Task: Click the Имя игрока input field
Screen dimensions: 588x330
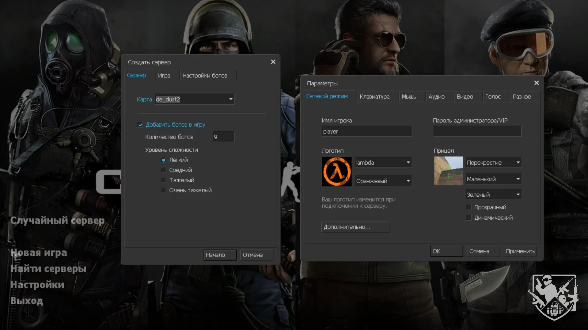Action: (366, 132)
